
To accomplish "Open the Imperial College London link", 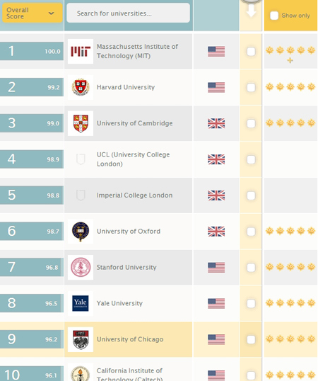I will tap(134, 195).
